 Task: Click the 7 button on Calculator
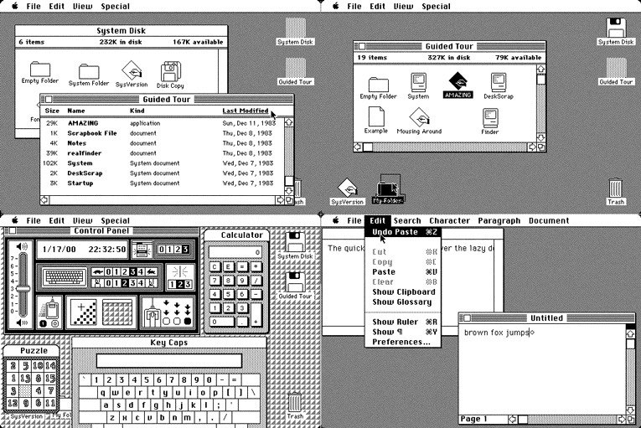click(215, 281)
